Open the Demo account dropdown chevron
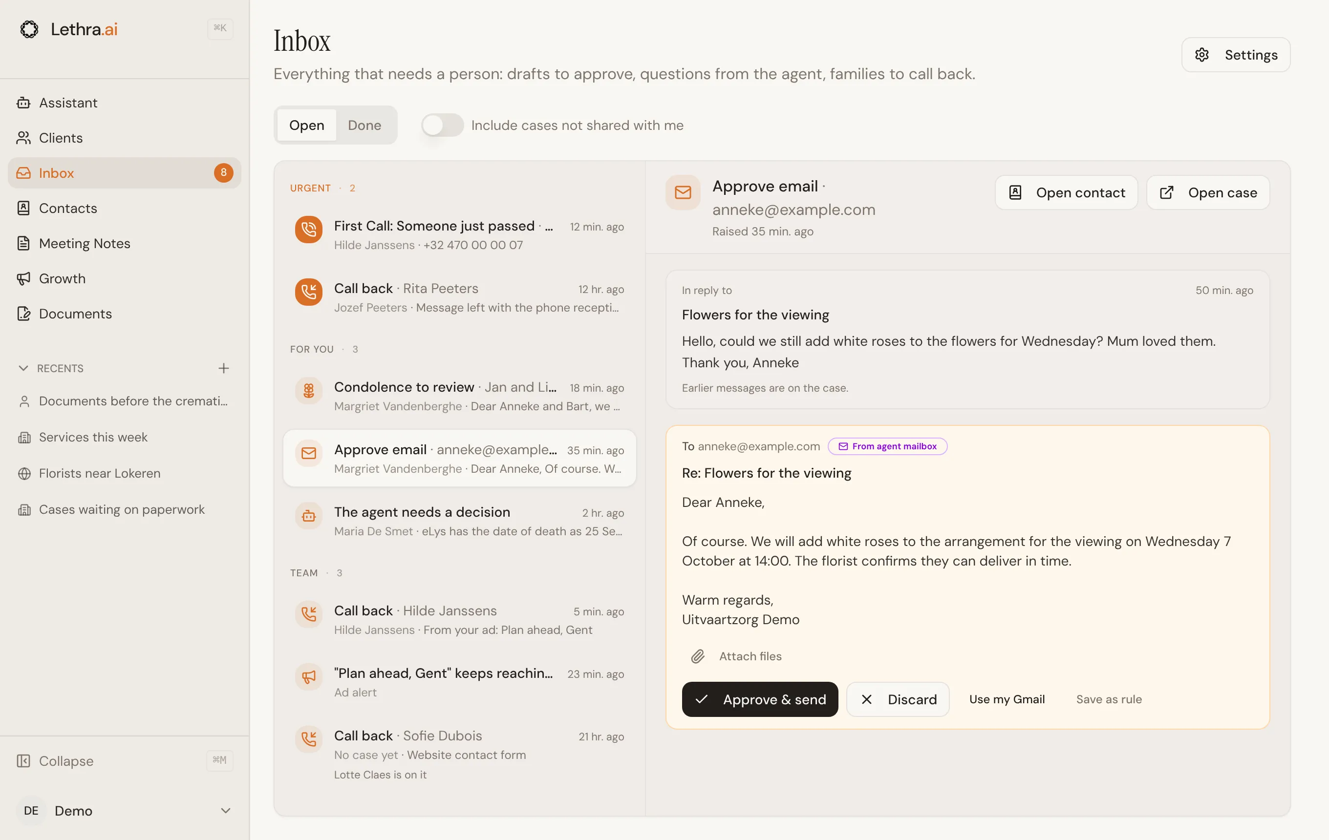The height and width of the screenshot is (840, 1329). click(225, 811)
